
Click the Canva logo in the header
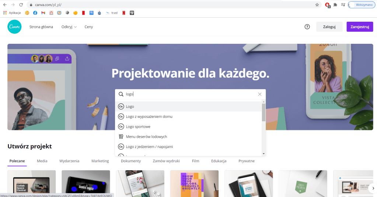pos(14,27)
